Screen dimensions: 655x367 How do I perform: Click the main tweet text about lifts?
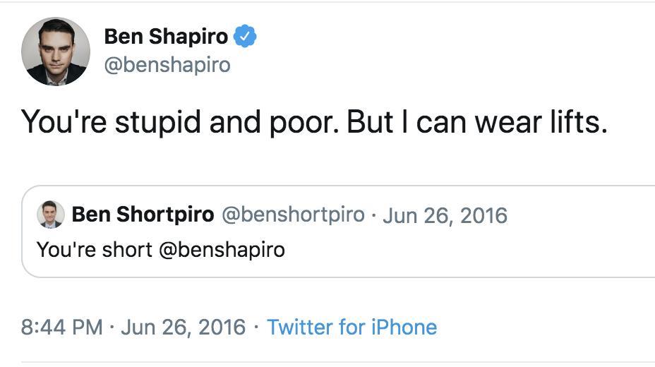click(314, 122)
